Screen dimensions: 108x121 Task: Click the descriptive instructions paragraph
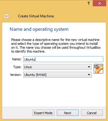click(x=56, y=45)
